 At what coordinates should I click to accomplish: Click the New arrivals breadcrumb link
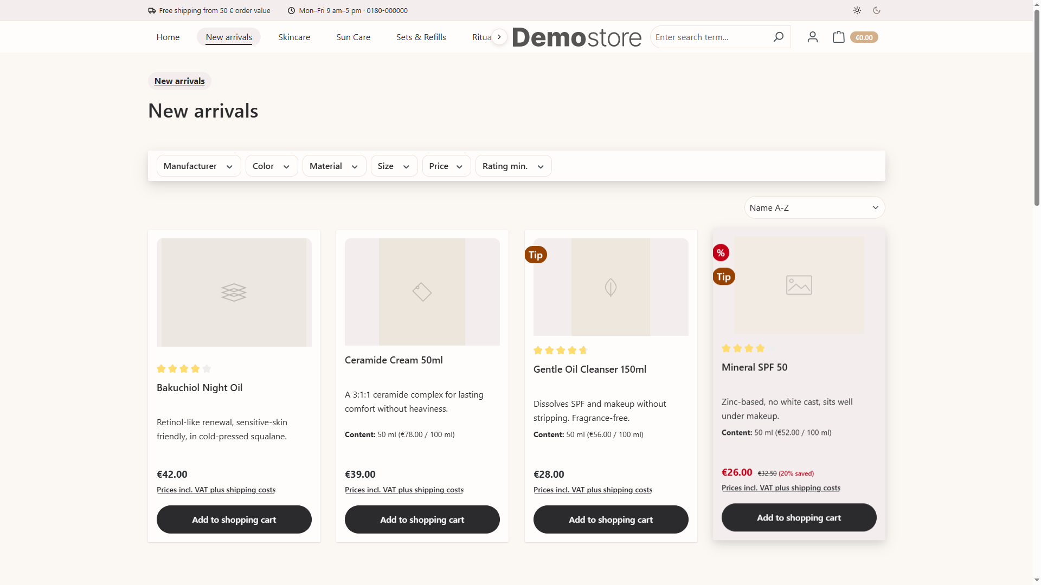pos(179,81)
